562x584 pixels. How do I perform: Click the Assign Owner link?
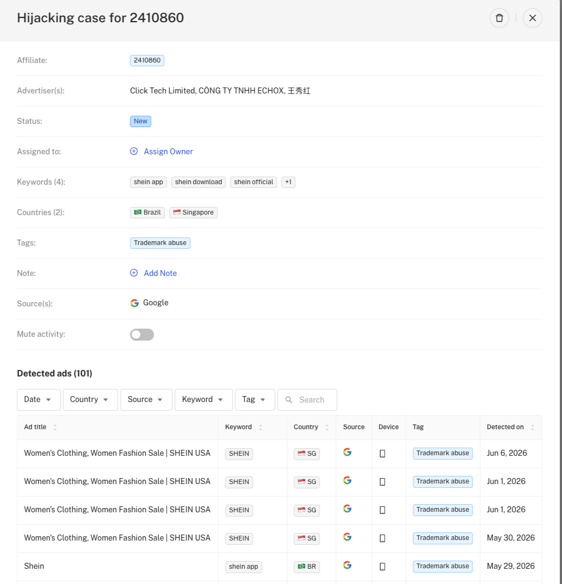(x=168, y=152)
